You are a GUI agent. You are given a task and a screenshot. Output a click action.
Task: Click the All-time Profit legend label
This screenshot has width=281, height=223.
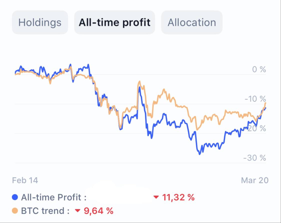tap(54, 197)
